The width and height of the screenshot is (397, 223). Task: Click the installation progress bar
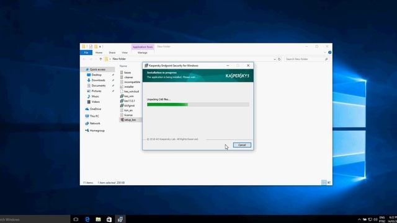(198, 105)
